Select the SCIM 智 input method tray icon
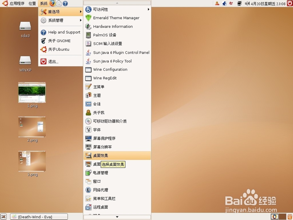Viewport: 293px width, 220px height. point(231,3)
